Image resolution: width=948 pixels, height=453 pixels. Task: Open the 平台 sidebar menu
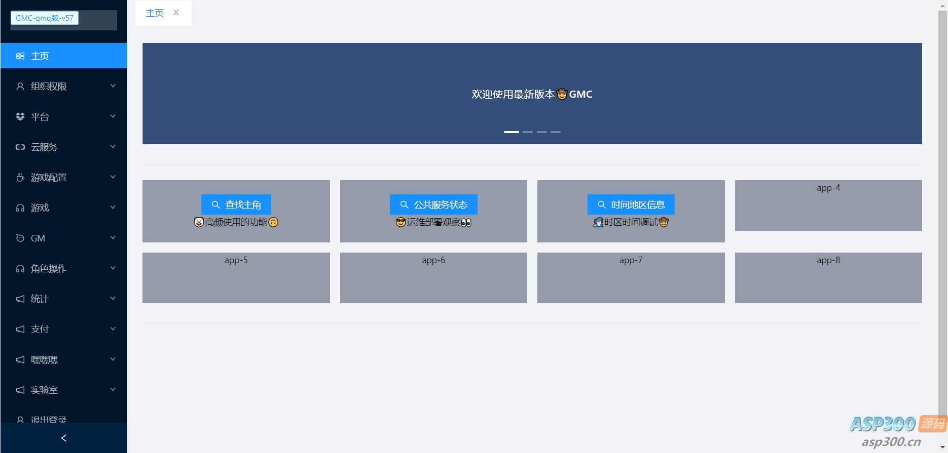point(64,116)
